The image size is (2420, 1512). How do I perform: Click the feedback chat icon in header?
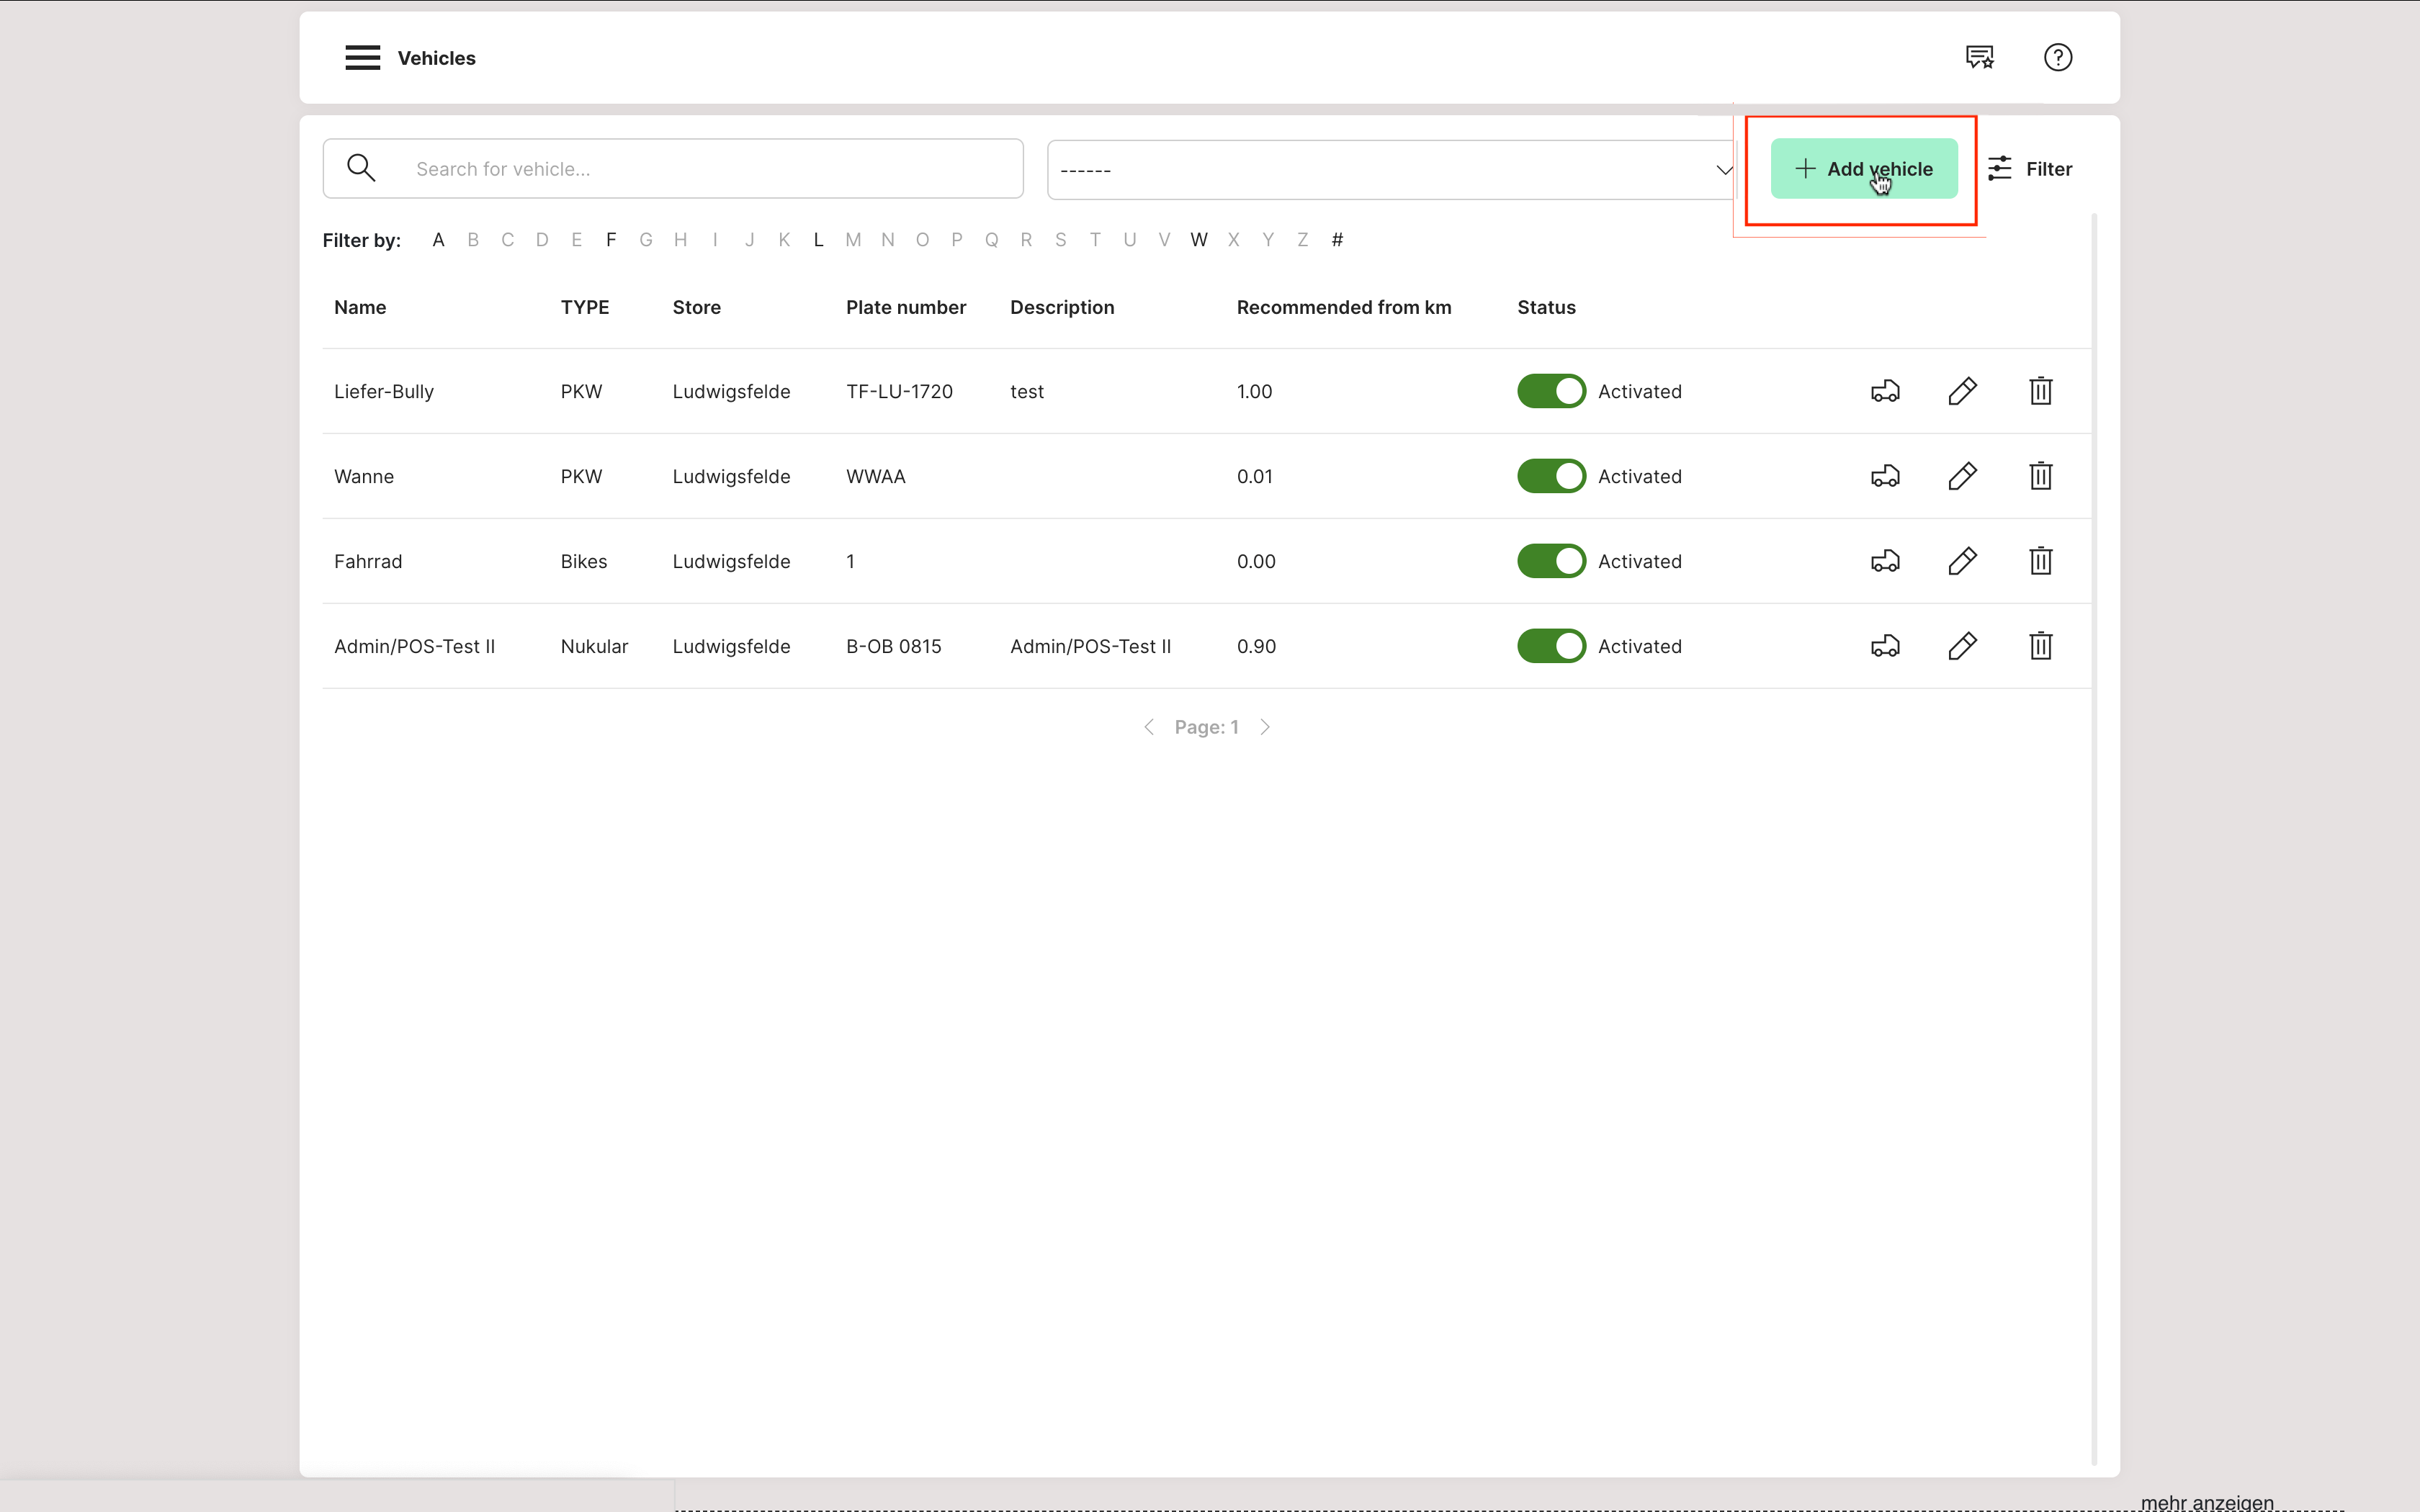[x=1979, y=58]
